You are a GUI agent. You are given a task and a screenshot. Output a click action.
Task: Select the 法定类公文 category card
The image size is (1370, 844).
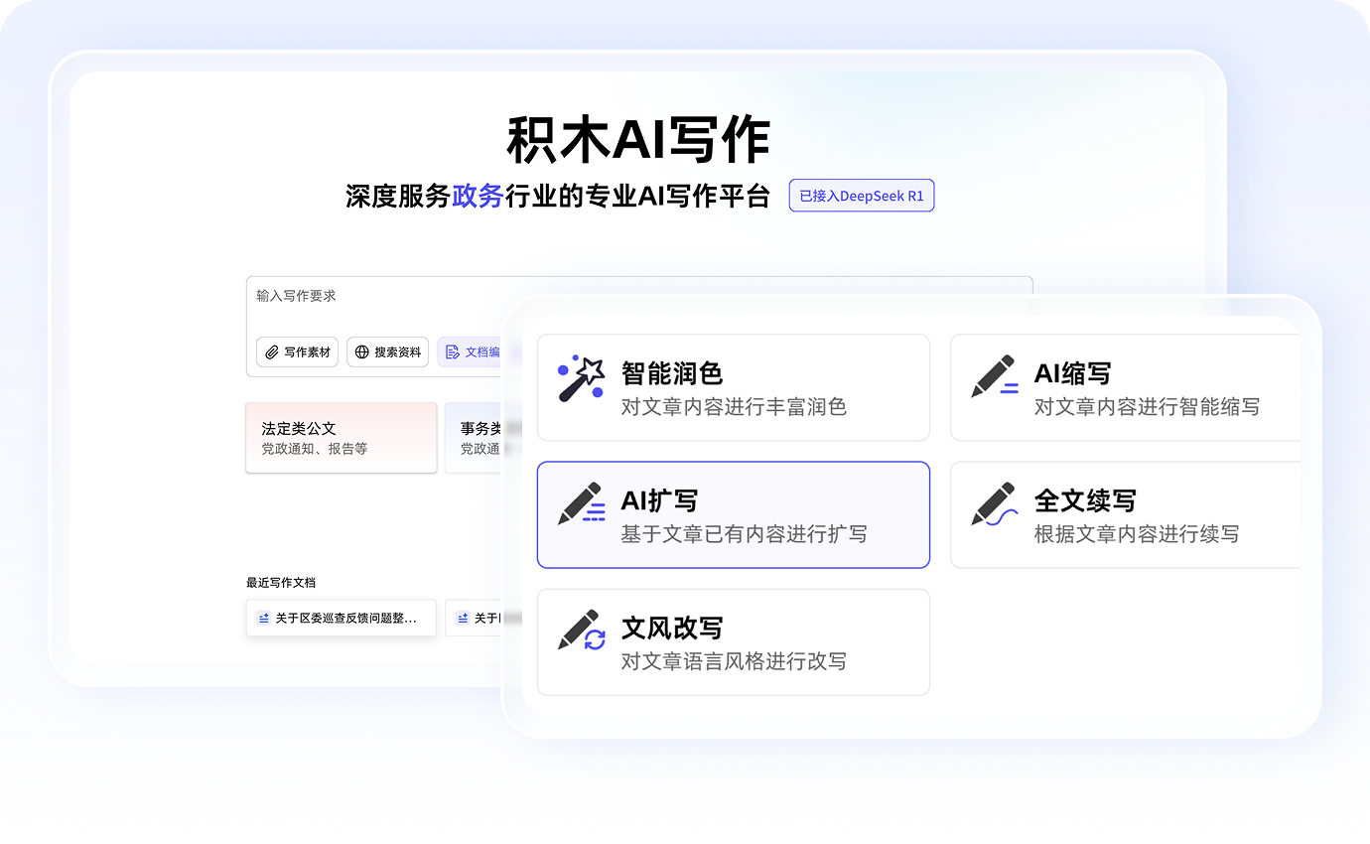(341, 438)
